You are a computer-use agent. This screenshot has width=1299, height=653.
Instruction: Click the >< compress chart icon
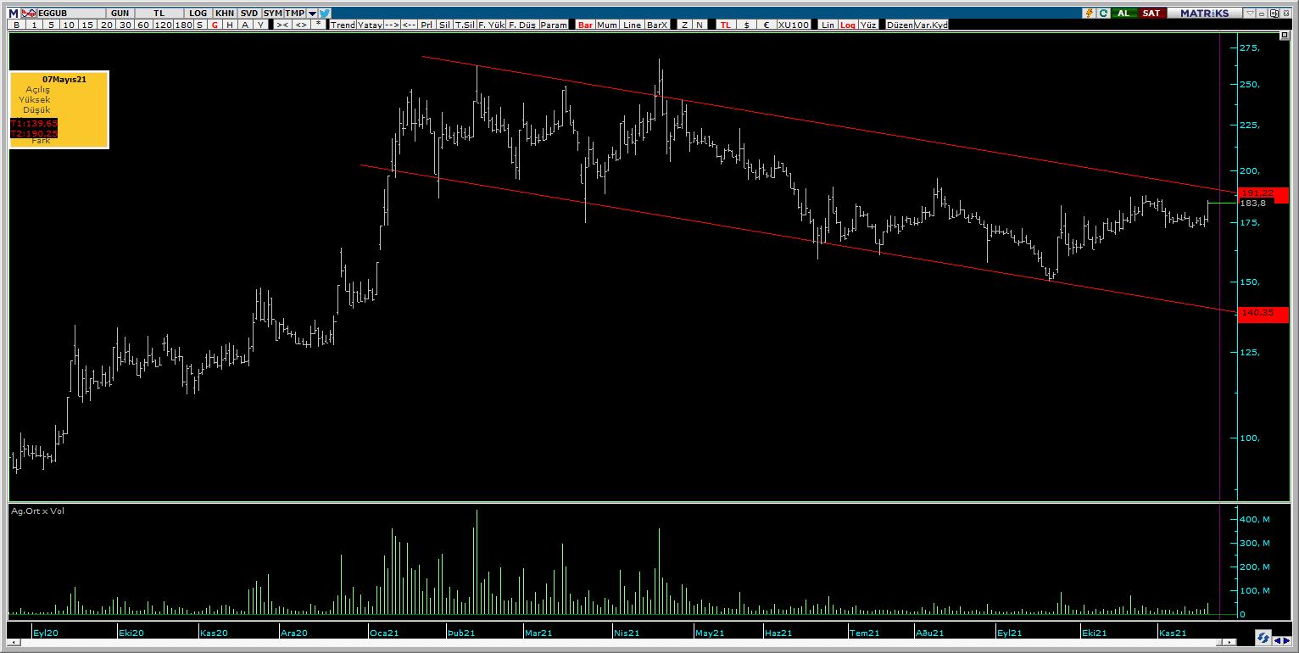click(x=282, y=25)
